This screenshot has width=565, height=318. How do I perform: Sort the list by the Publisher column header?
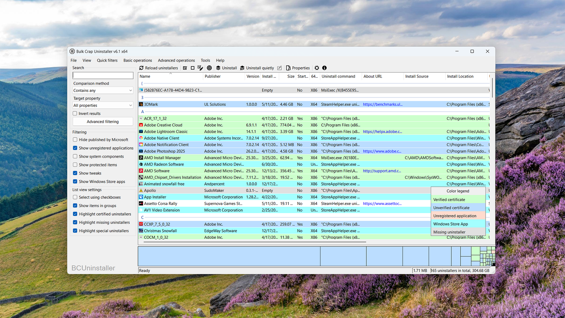224,76
